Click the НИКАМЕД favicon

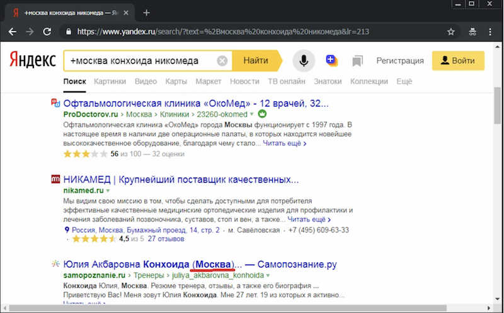[55, 179]
